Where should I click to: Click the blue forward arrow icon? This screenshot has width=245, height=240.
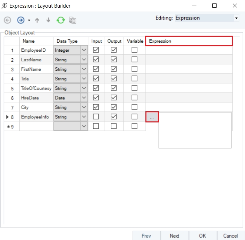click(21, 20)
